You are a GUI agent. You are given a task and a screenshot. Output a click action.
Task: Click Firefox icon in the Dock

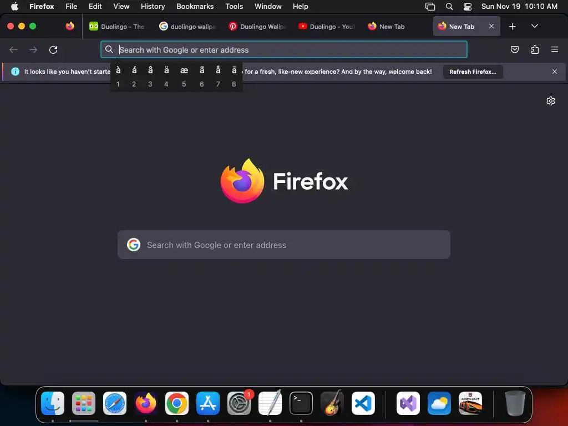pos(146,403)
